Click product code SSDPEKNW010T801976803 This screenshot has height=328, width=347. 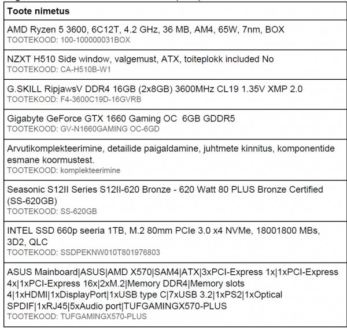click(110, 253)
